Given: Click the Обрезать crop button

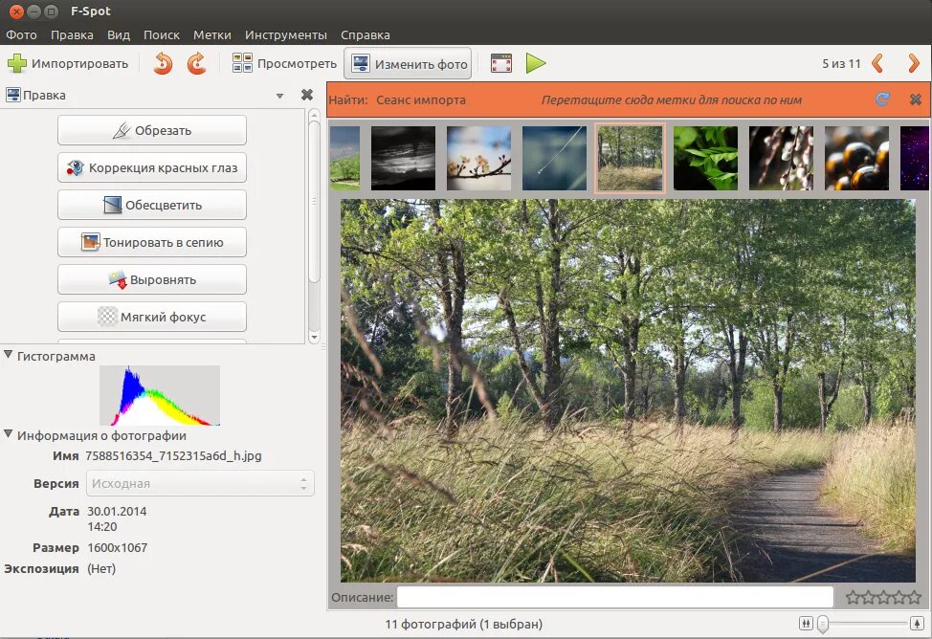Looking at the screenshot, I should (152, 130).
